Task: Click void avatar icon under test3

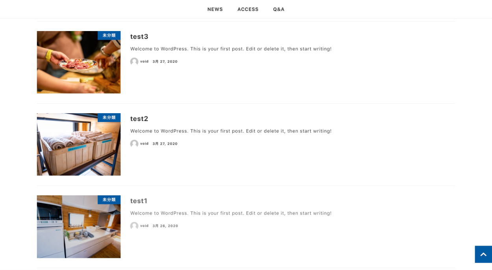Action: tap(134, 62)
